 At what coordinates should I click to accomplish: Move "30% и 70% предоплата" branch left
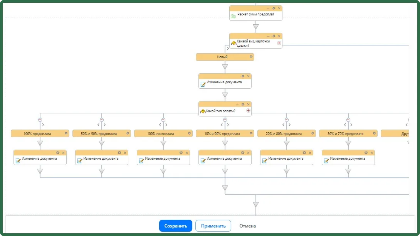tap(345, 125)
